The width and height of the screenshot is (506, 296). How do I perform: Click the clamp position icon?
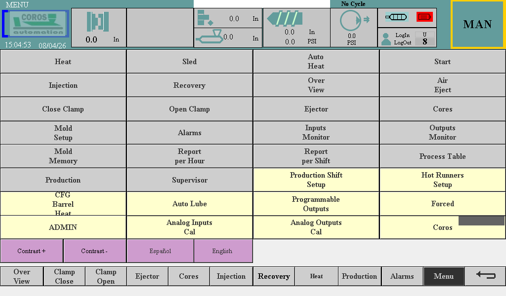[x=98, y=22]
